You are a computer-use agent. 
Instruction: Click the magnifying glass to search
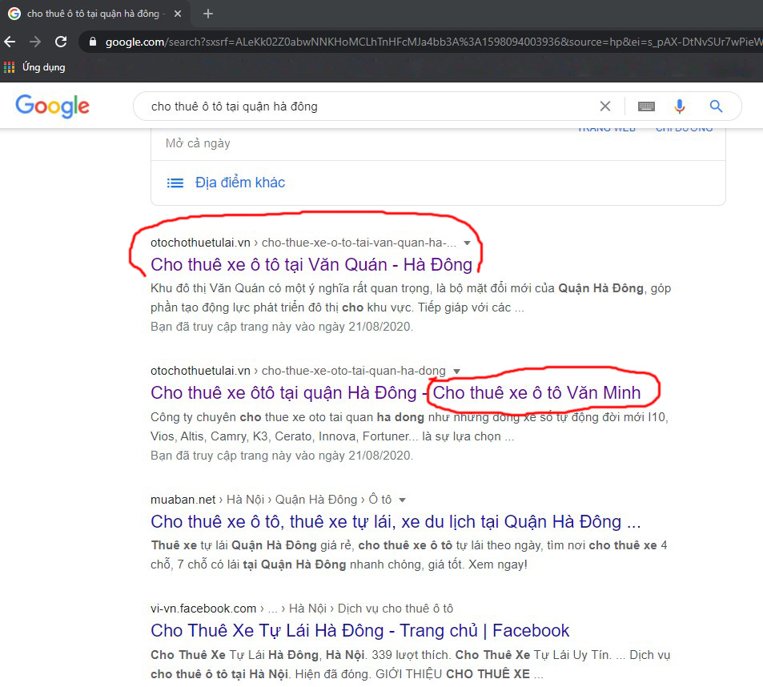(x=715, y=105)
